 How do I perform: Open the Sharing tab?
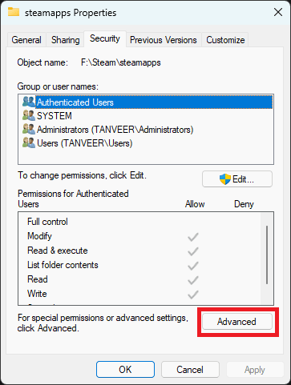click(x=66, y=40)
